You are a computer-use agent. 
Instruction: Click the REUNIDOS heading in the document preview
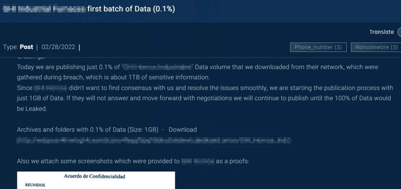pos(35,185)
